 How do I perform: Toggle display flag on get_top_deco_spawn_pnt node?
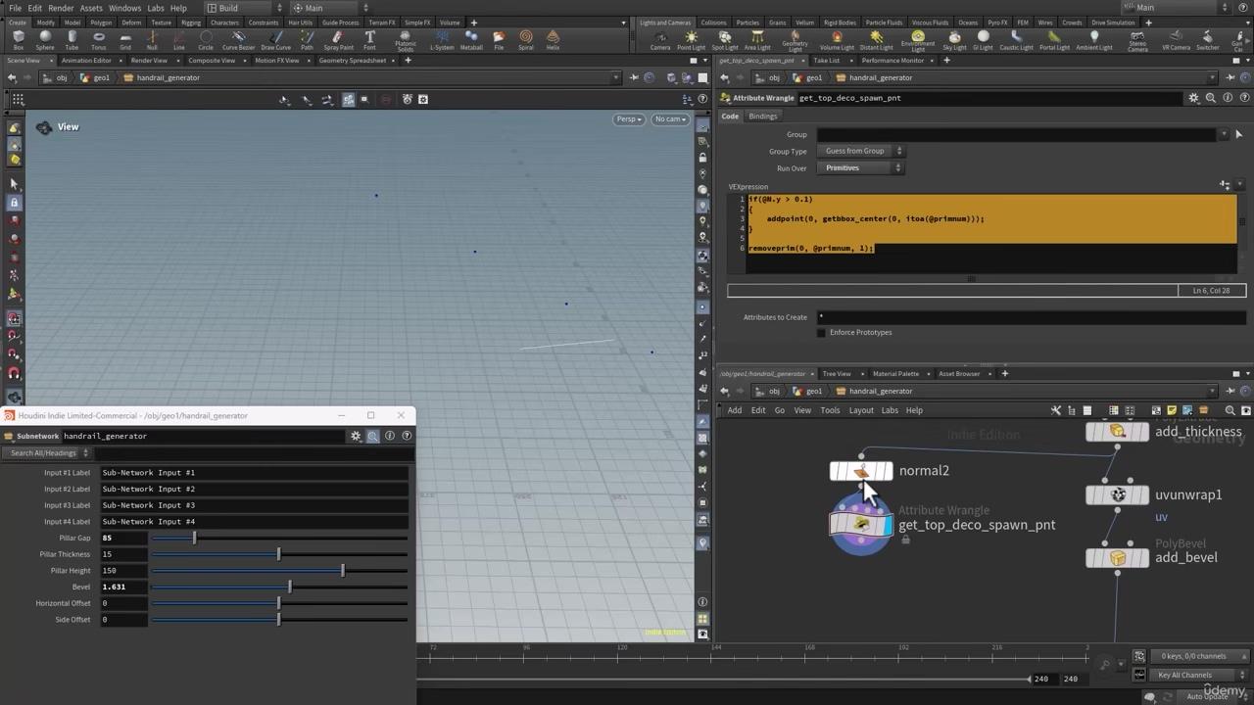888,525
